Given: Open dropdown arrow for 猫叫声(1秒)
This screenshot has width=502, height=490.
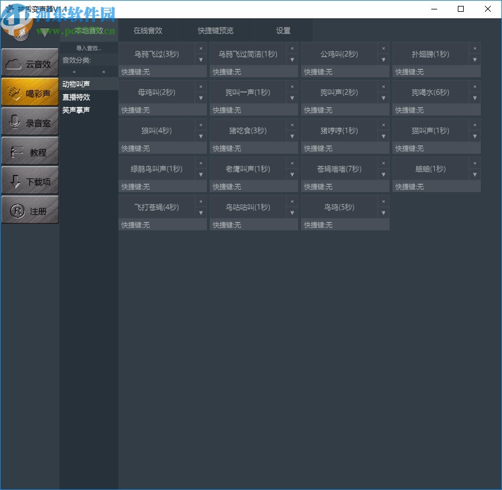Looking at the screenshot, I should tap(475, 136).
